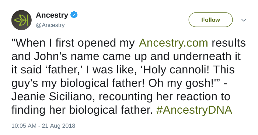Viewport: 258px width, 135px height.
Task: Click the word 'results' after Ancestry.com
Action: pyautogui.click(x=229, y=43)
